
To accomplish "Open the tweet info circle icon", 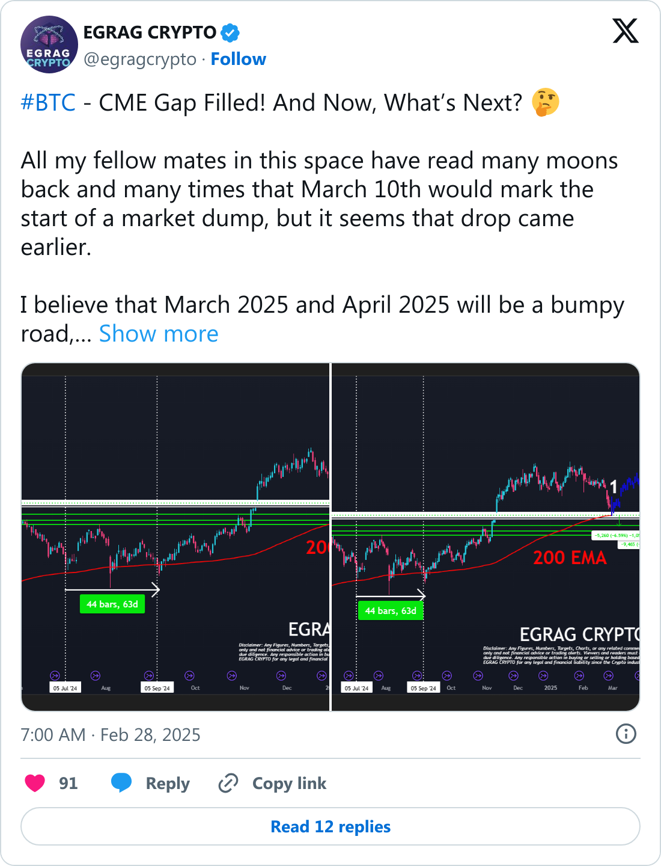I will click(x=626, y=734).
